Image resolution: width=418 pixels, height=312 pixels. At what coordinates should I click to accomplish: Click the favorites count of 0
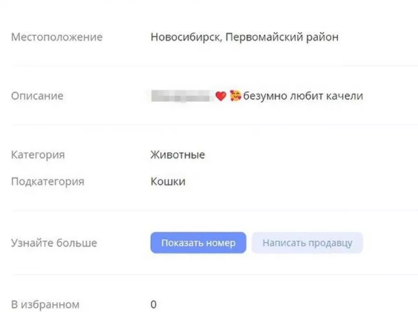154,305
